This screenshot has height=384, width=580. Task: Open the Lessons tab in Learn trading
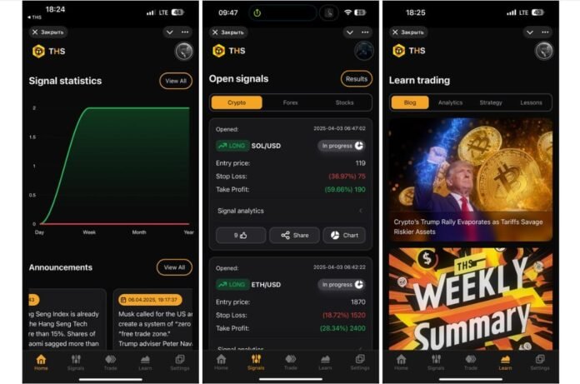click(x=531, y=102)
